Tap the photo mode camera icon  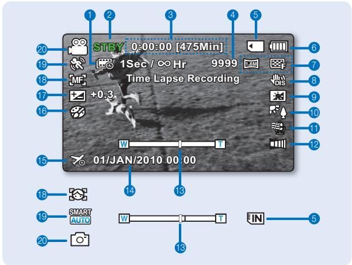[x=80, y=240]
